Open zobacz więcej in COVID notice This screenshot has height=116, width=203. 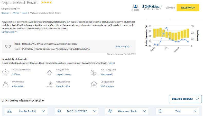click(123, 47)
